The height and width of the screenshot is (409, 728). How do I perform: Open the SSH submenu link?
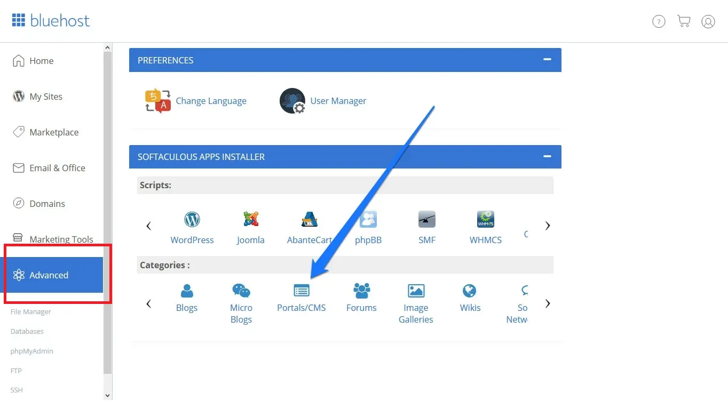[17, 390]
